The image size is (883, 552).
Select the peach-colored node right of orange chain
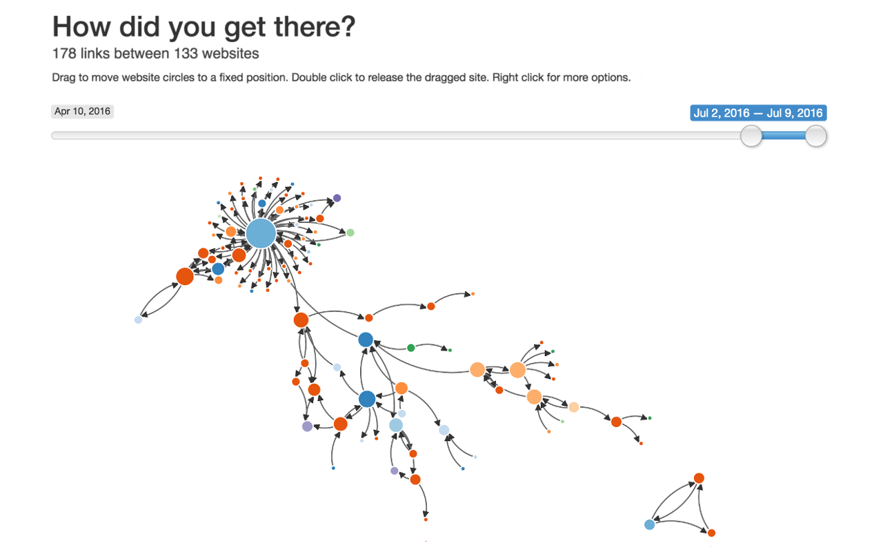tap(573, 407)
